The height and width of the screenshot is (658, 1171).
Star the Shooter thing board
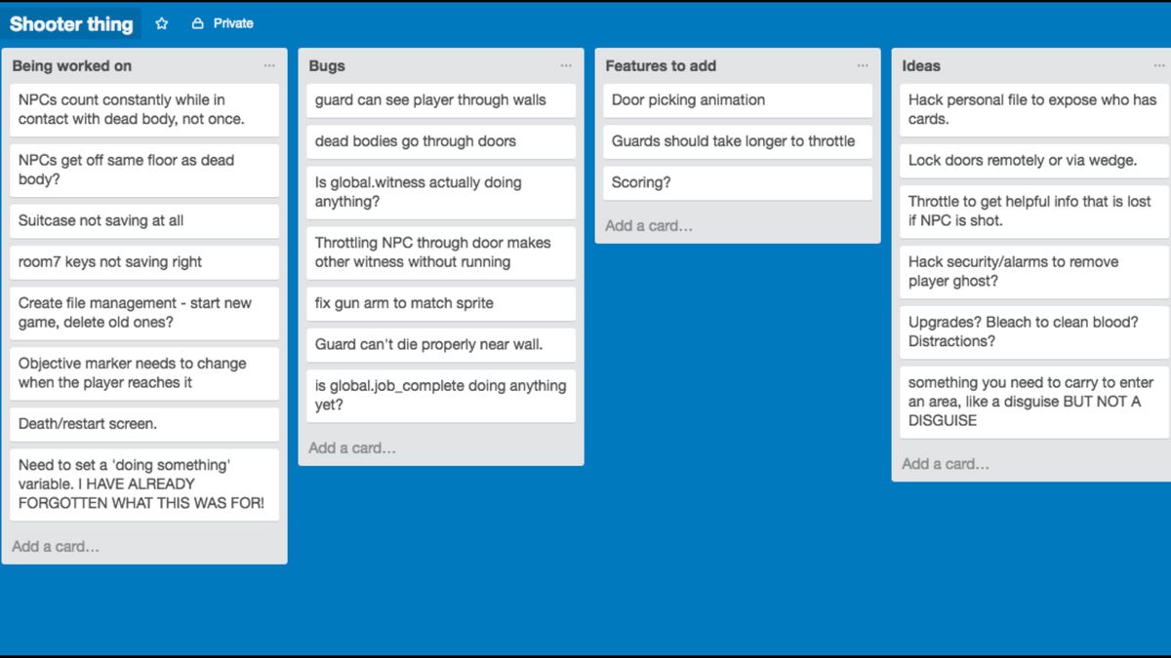click(x=162, y=22)
